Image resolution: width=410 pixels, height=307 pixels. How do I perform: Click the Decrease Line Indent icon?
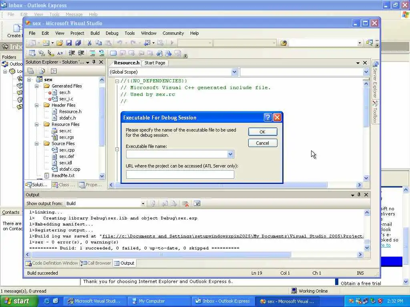coord(72,53)
